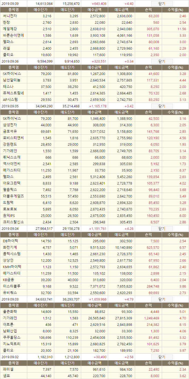Click the stock name 바른손이앤에
189x379 pixels.
pos(13,35)
